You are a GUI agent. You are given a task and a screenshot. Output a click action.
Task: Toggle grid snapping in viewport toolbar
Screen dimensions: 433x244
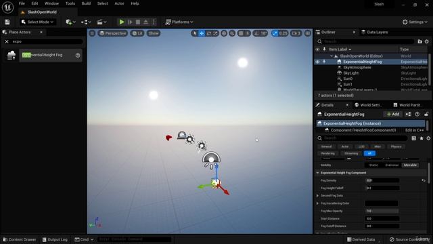pos(241,33)
